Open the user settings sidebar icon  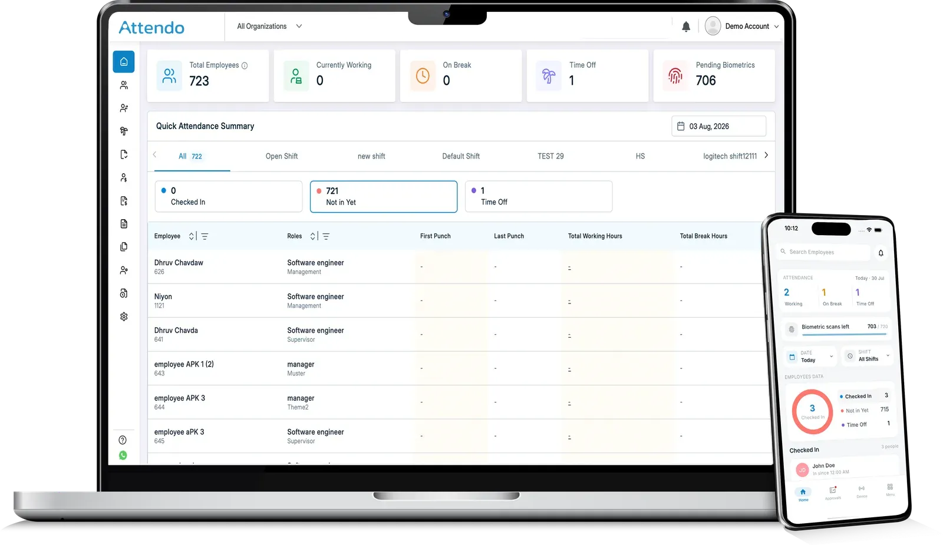click(124, 270)
